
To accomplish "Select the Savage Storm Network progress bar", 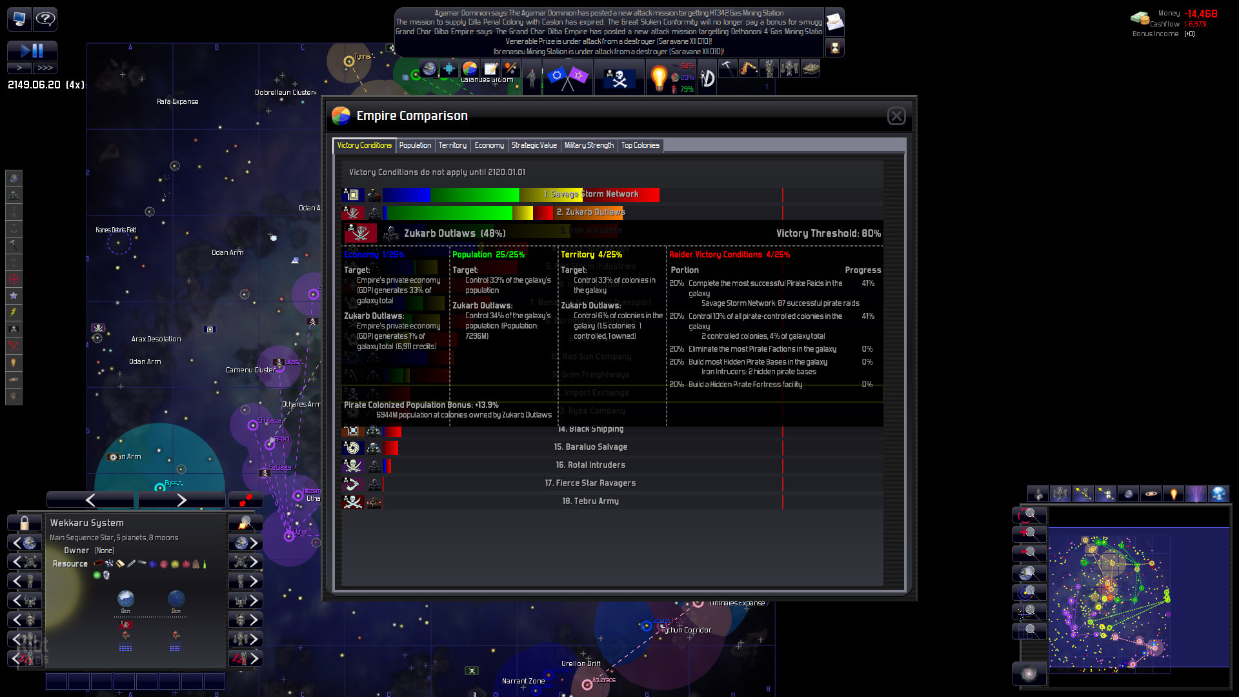I will (521, 194).
